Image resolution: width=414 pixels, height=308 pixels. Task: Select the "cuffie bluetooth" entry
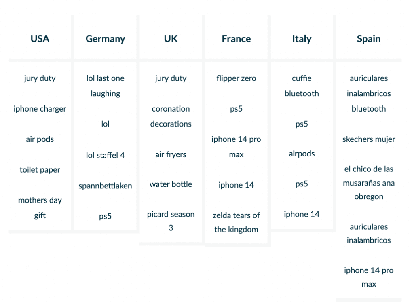(x=302, y=86)
